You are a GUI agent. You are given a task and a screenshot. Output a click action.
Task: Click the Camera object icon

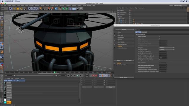click(x=77, y=9)
